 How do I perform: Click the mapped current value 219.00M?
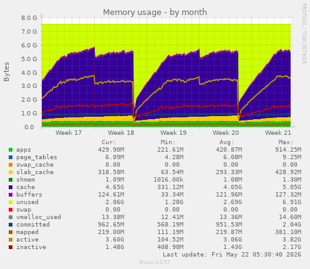tap(111, 232)
